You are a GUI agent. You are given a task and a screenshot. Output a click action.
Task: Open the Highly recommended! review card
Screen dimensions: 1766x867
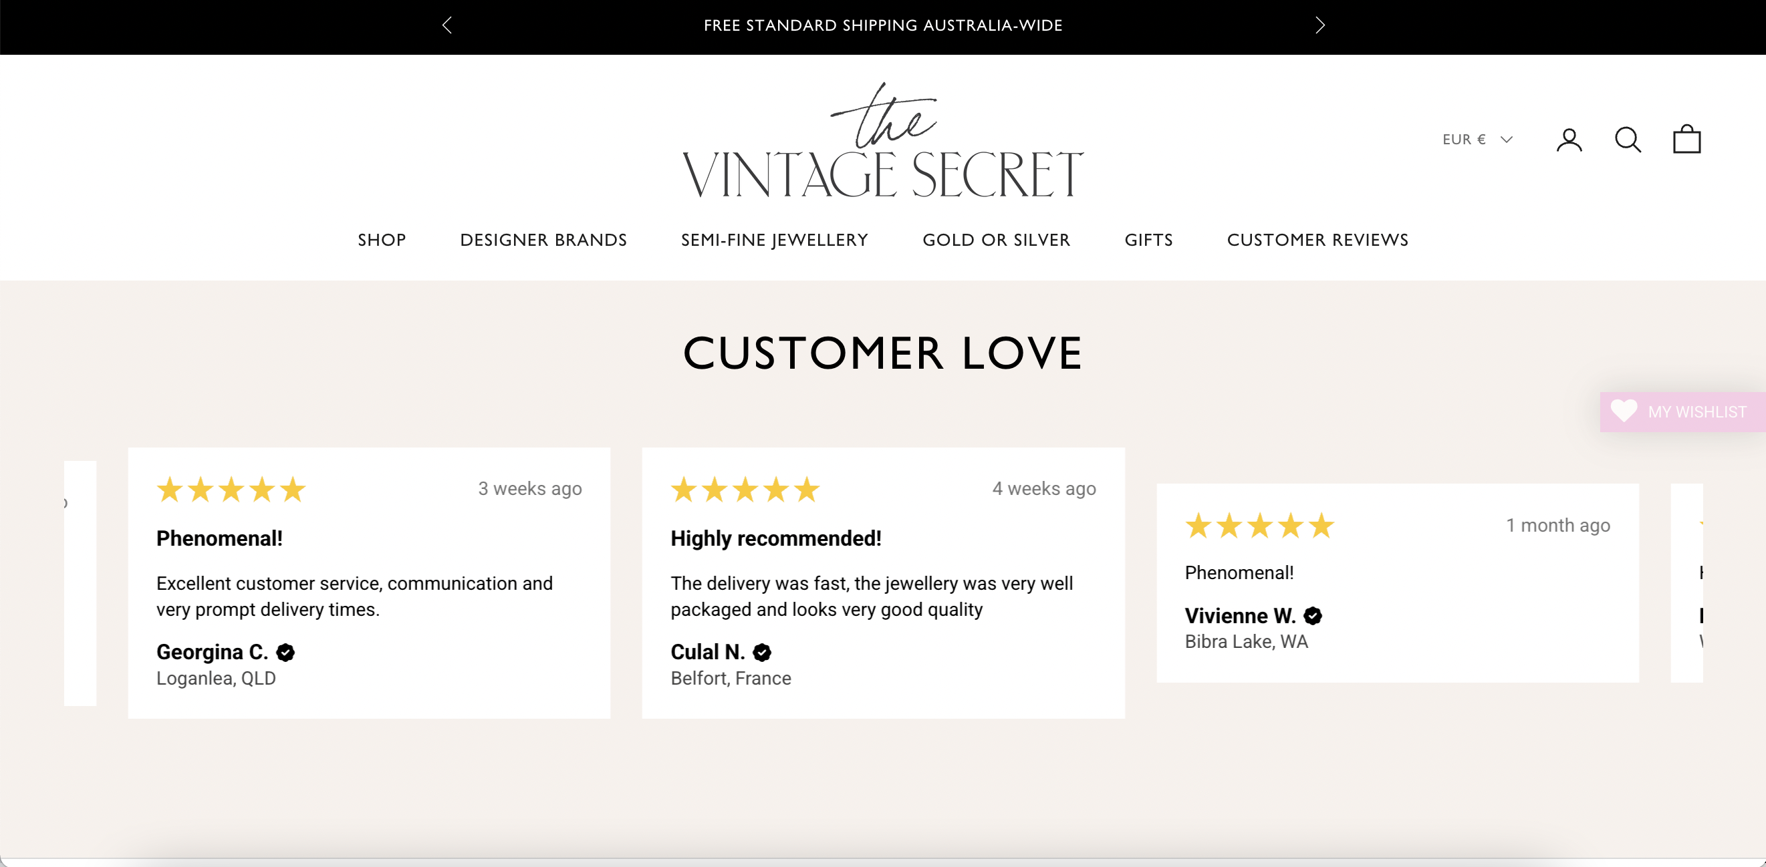[882, 582]
